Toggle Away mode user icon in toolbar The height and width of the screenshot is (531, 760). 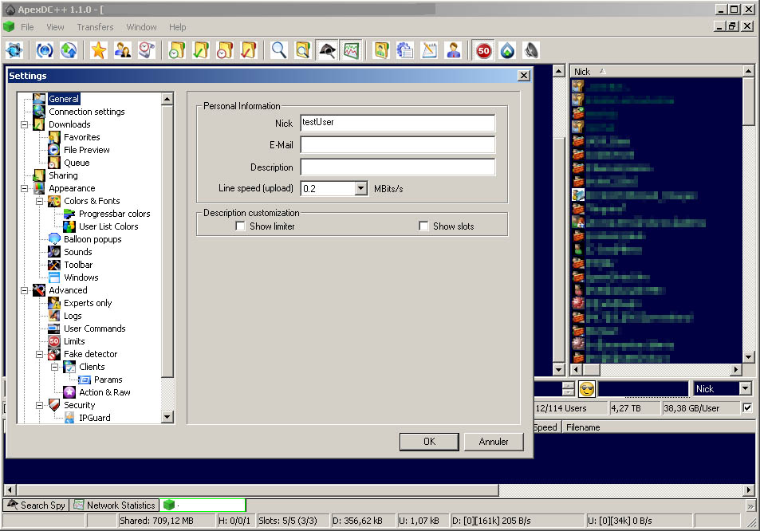[x=454, y=50]
